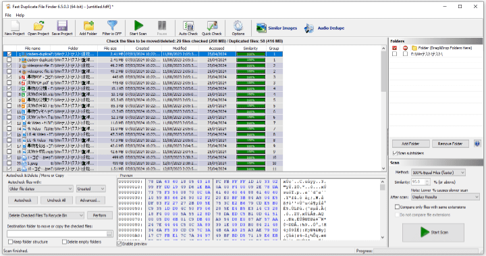This screenshot has height=256, width=486.
Task: Click the Autocheck button
Action: (23, 201)
